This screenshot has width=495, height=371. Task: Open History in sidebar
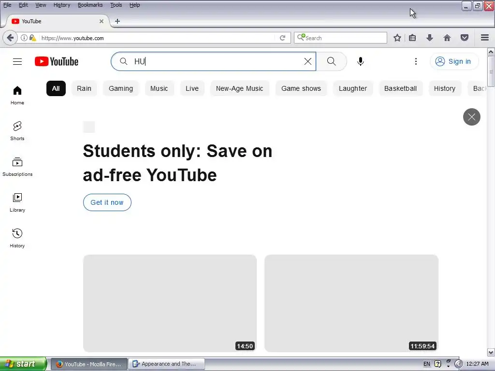coord(17,238)
